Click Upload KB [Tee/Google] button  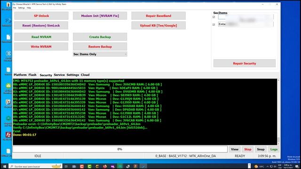click(x=158, y=25)
